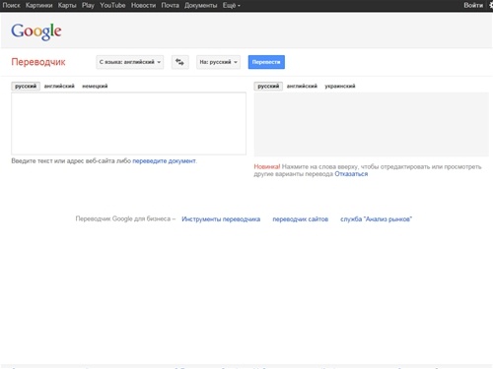
Task: Click the swap languages arrows icon
Action: (x=179, y=62)
